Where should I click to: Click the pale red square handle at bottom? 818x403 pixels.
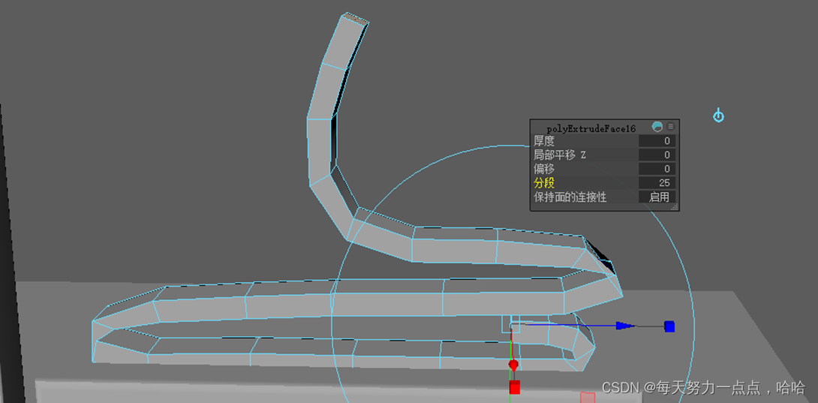point(588,398)
